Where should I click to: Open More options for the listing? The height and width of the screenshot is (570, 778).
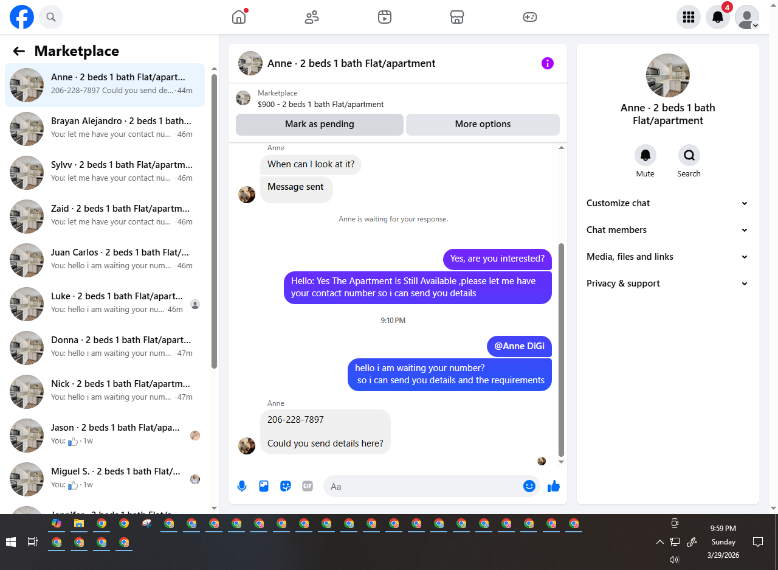point(483,124)
